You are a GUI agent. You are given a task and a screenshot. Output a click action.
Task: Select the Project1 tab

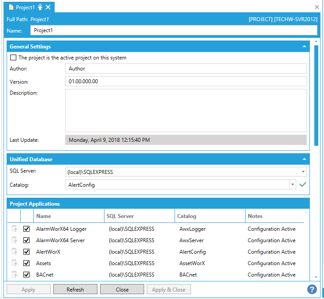coord(25,7)
